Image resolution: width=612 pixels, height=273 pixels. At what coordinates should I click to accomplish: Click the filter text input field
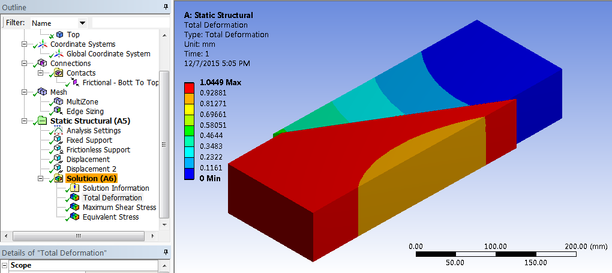131,23
